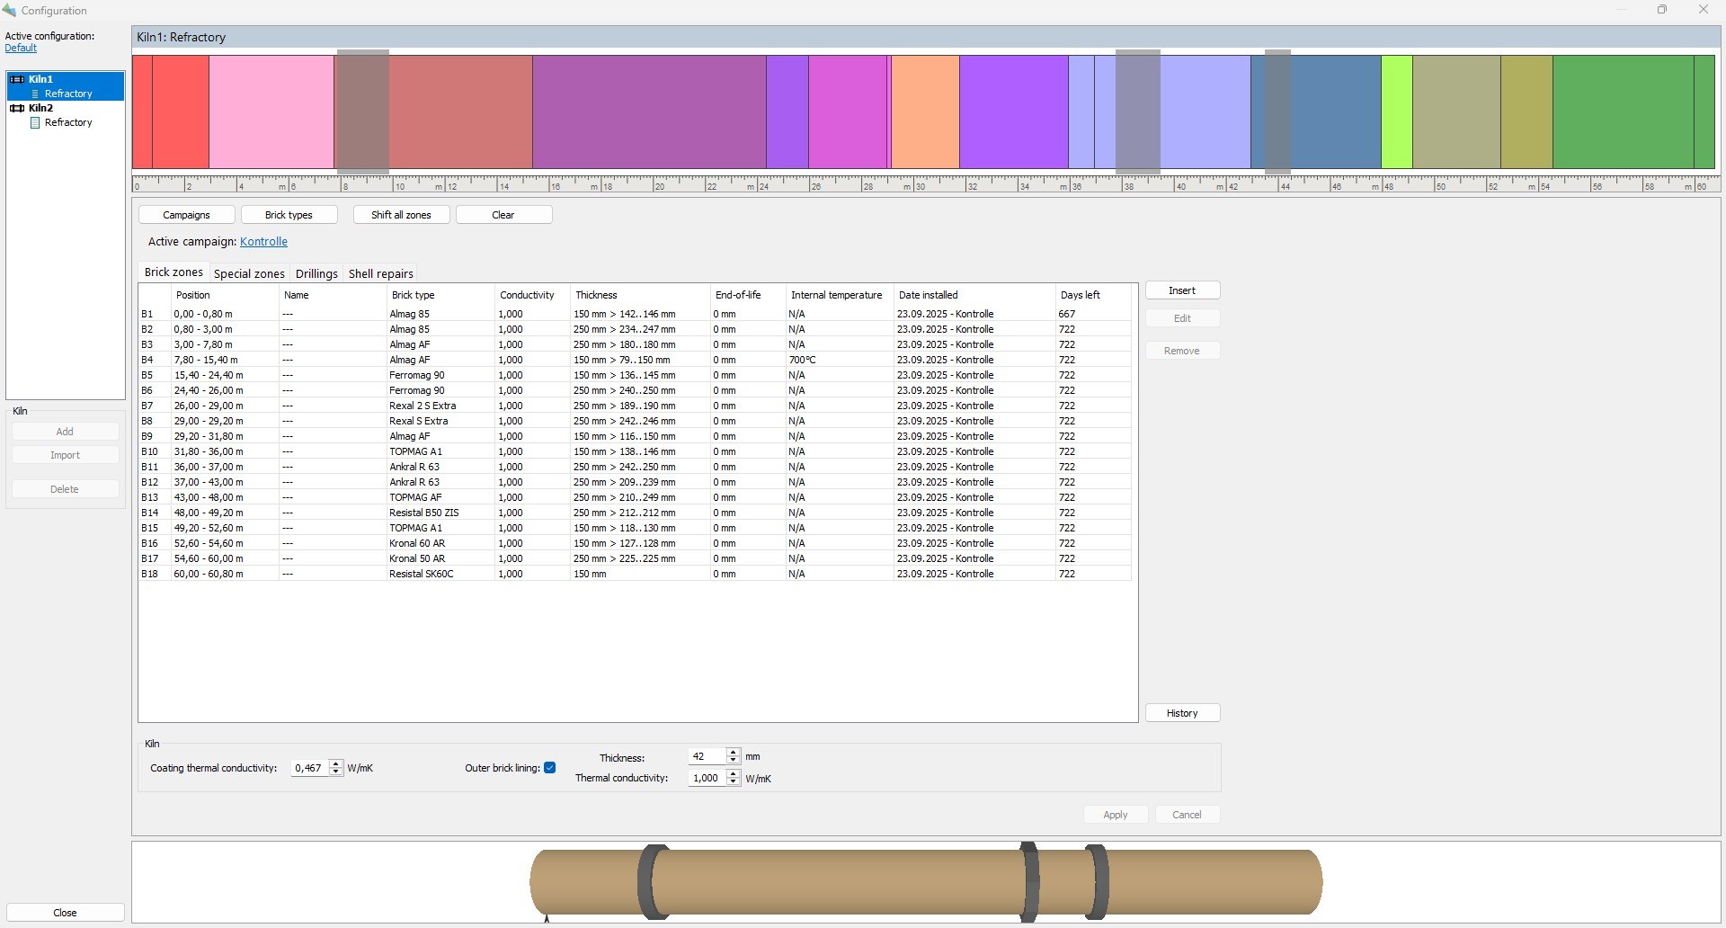The height and width of the screenshot is (928, 1726).
Task: Increase the outer lining thermal conductivity with up arrow
Action: (x=734, y=773)
